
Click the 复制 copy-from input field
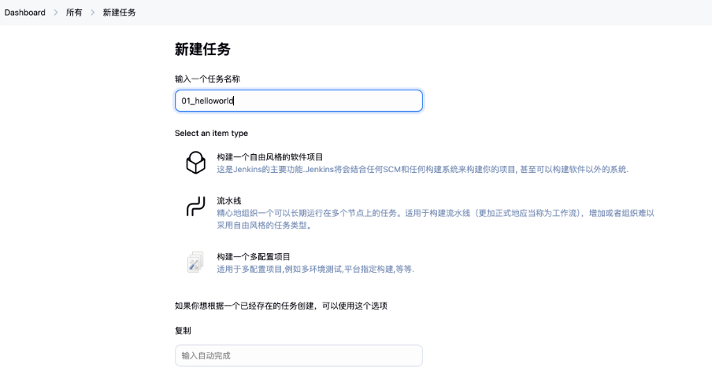299,355
